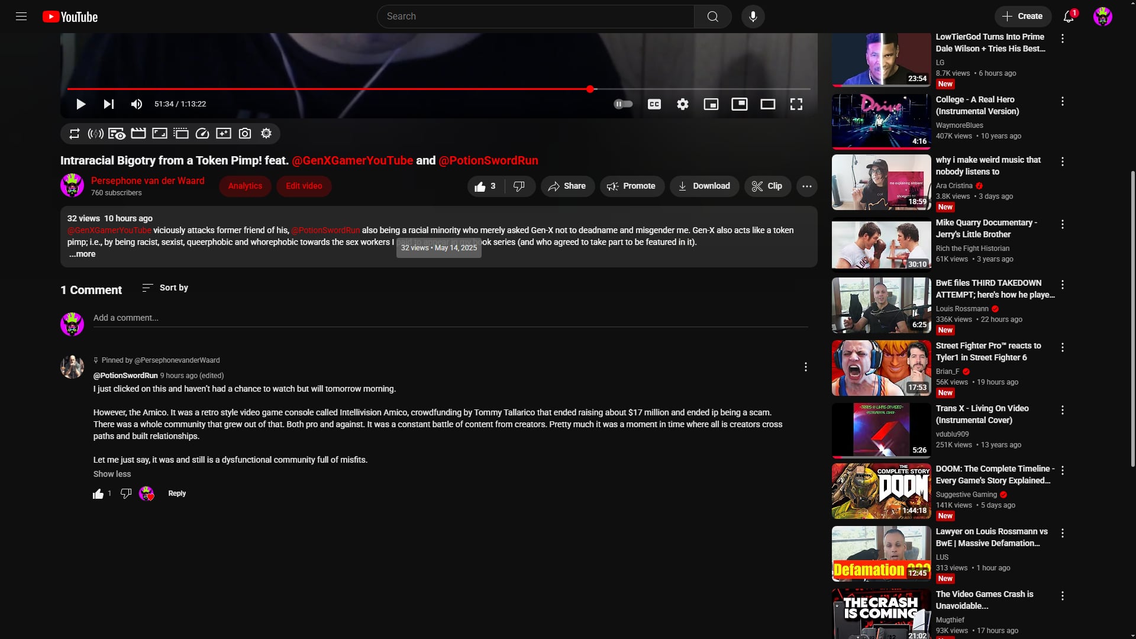The width and height of the screenshot is (1136, 639).
Task: Reply to the pinned comment
Action: click(x=177, y=494)
